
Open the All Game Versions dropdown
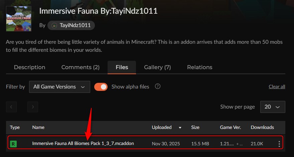[x=59, y=87]
